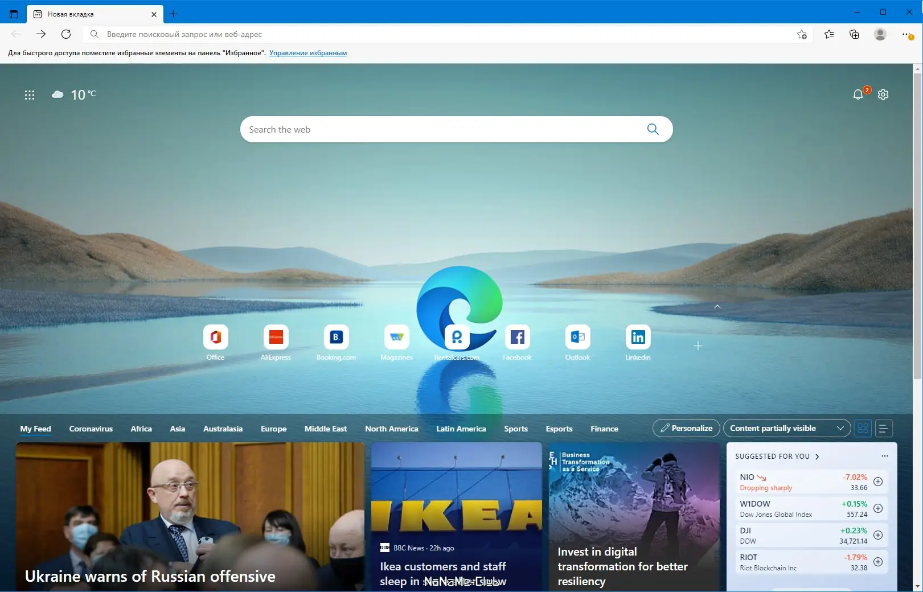The height and width of the screenshot is (592, 923).
Task: Collapse quick links with the chevron
Action: (717, 306)
